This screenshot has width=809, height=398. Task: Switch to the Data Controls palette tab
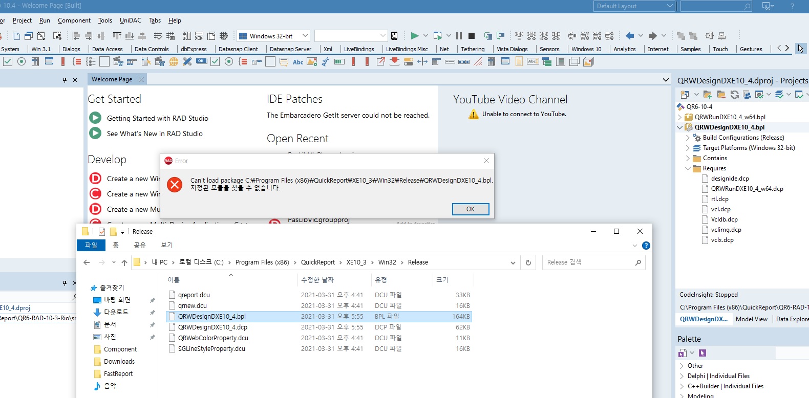click(x=152, y=49)
